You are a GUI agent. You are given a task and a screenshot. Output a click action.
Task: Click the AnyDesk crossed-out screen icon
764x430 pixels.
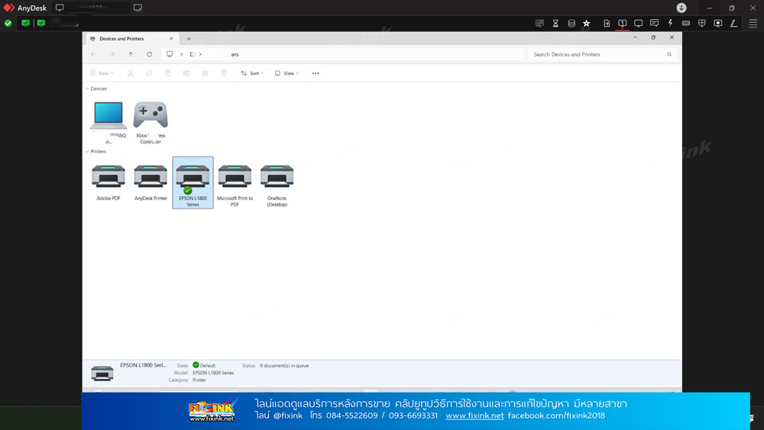[539, 24]
